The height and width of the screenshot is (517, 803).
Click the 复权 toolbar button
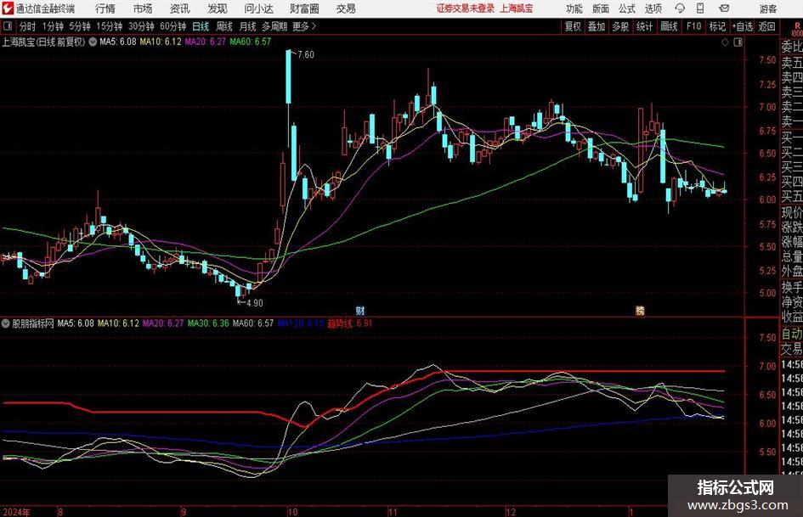pyautogui.click(x=573, y=26)
